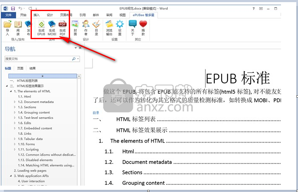Switch to the 视图 View tab
Screen dimensions: 298x192
[122, 15]
